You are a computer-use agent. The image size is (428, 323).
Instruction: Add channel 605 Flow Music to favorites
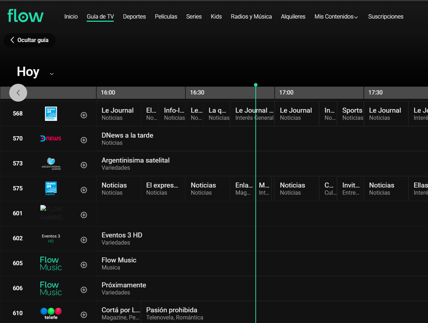[84, 265]
